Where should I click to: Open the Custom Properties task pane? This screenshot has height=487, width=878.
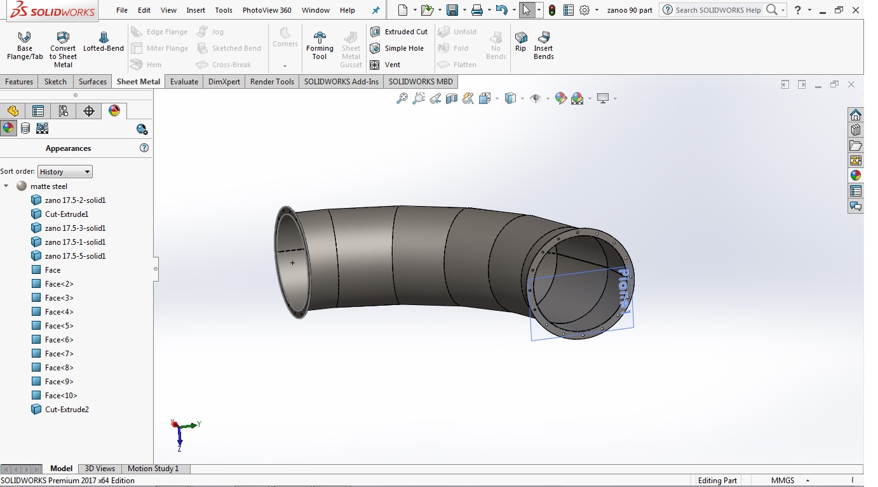click(856, 191)
